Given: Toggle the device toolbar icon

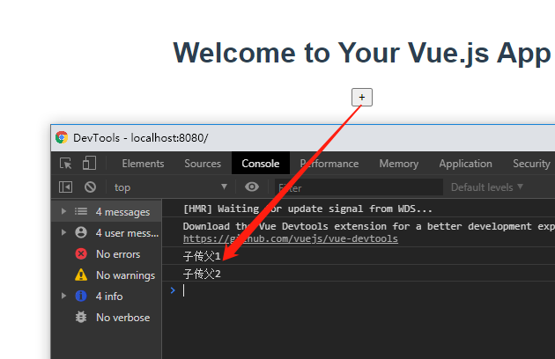Looking at the screenshot, I should (x=89, y=164).
